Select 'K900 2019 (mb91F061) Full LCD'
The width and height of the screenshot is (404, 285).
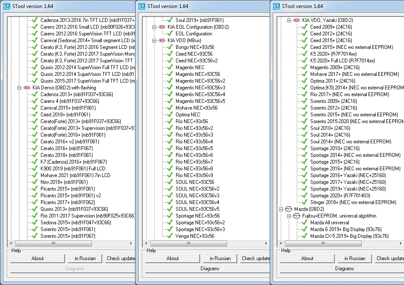click(x=73, y=169)
